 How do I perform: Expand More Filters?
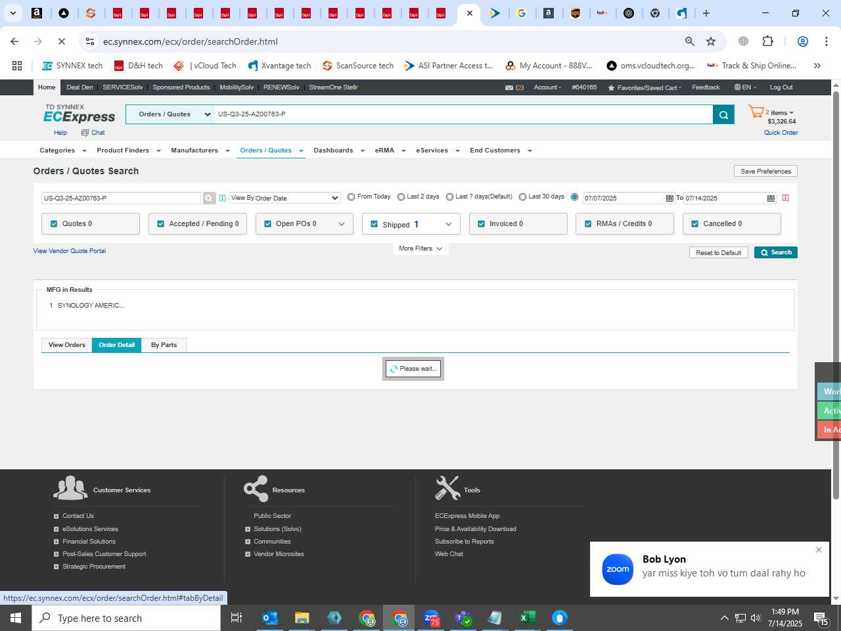click(420, 248)
